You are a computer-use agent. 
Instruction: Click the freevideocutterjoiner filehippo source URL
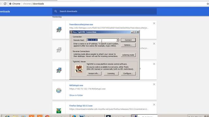click(109, 28)
